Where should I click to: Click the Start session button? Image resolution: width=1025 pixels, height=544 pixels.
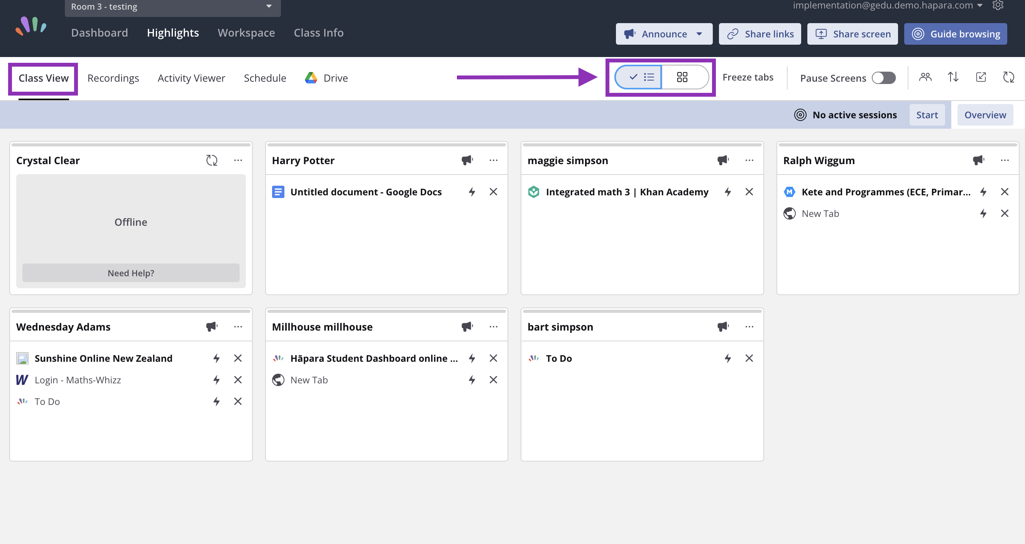click(x=927, y=115)
